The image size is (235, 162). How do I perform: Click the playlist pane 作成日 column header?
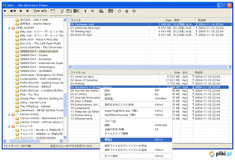coord(214,20)
